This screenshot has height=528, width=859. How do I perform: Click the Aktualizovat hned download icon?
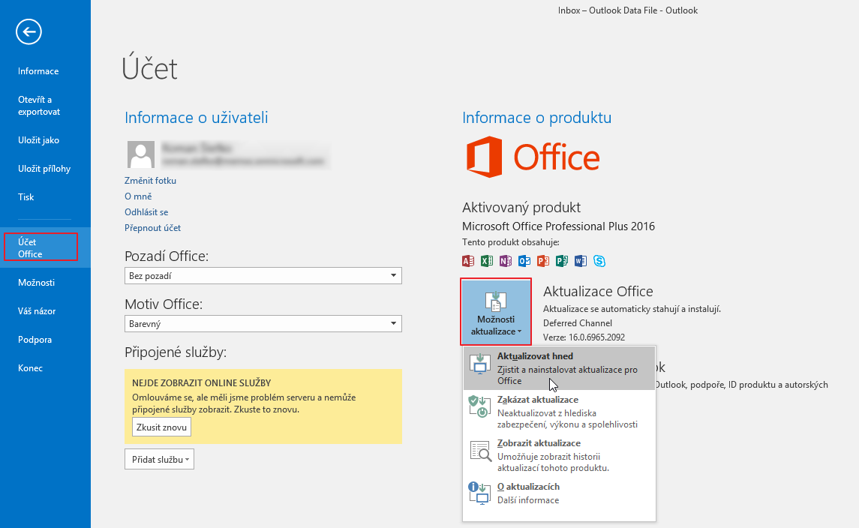tap(480, 364)
